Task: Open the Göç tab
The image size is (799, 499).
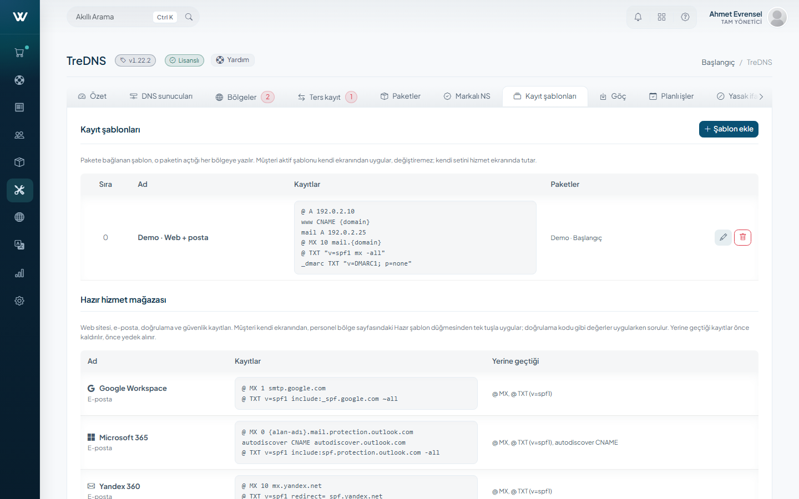Action: [x=613, y=96]
